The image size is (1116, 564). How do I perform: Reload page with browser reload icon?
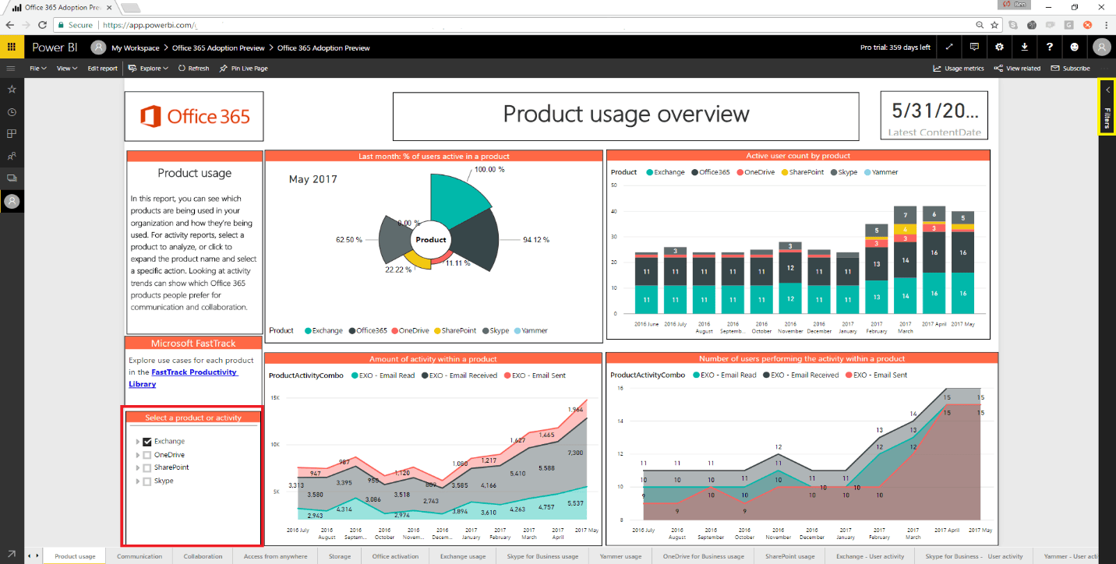(43, 25)
